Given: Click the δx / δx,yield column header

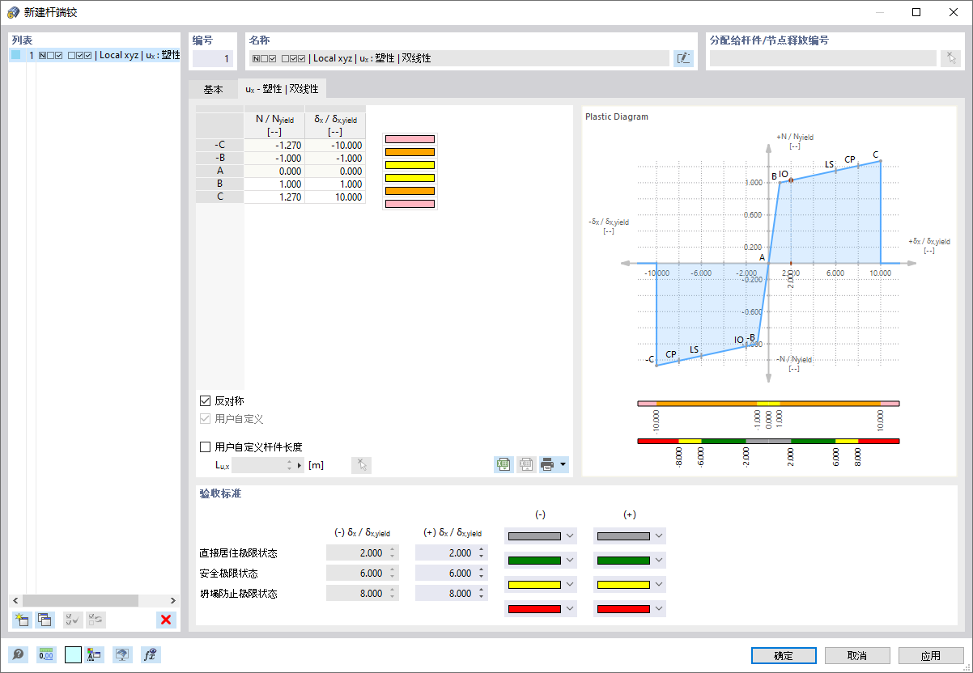Looking at the screenshot, I should click(335, 125).
